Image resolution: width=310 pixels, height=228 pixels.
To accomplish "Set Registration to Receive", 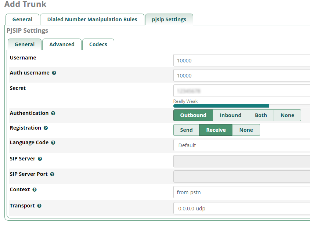I will 216,130.
